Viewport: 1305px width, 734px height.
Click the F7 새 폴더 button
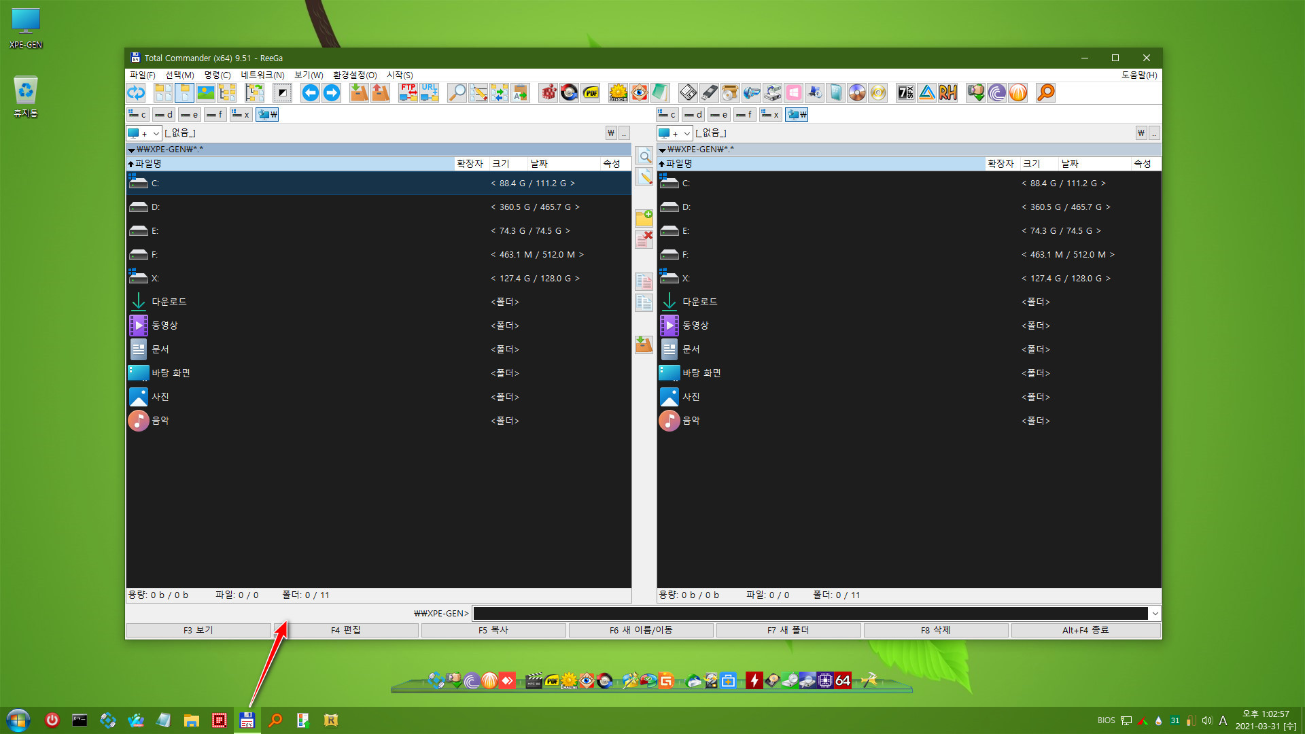pos(788,630)
